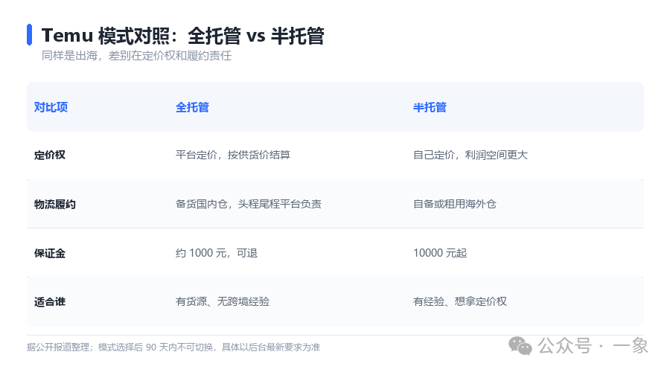This screenshot has height=372, width=670.
Task: Select the cell "备货国内仓，头程尾程平台负责"
Action: point(248,204)
